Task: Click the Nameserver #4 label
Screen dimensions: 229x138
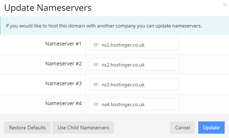Action: coord(63,103)
